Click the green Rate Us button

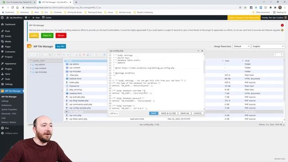click(47, 36)
